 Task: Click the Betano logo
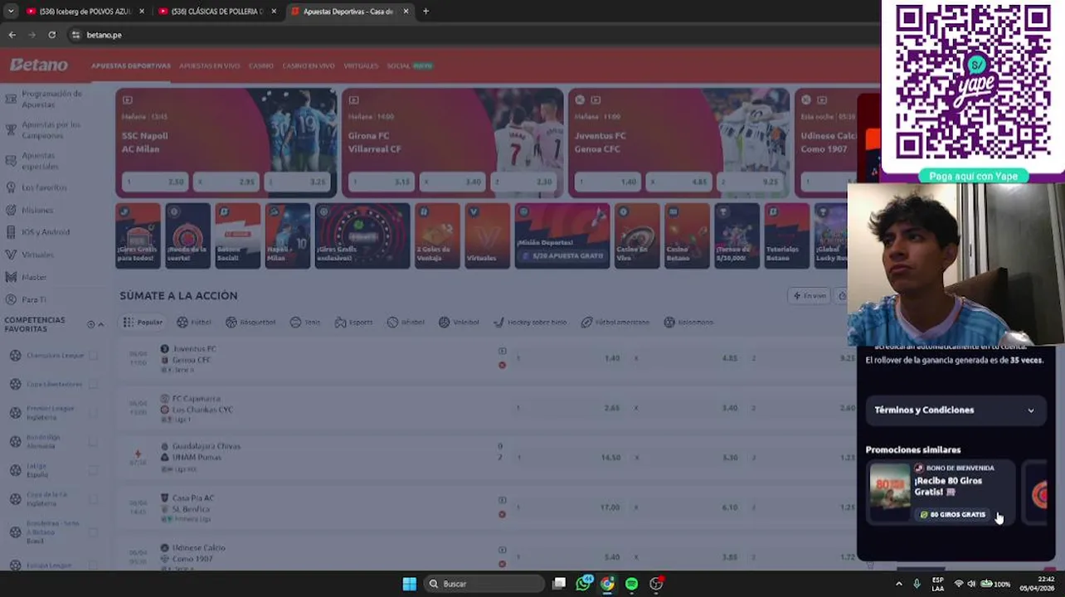click(39, 65)
